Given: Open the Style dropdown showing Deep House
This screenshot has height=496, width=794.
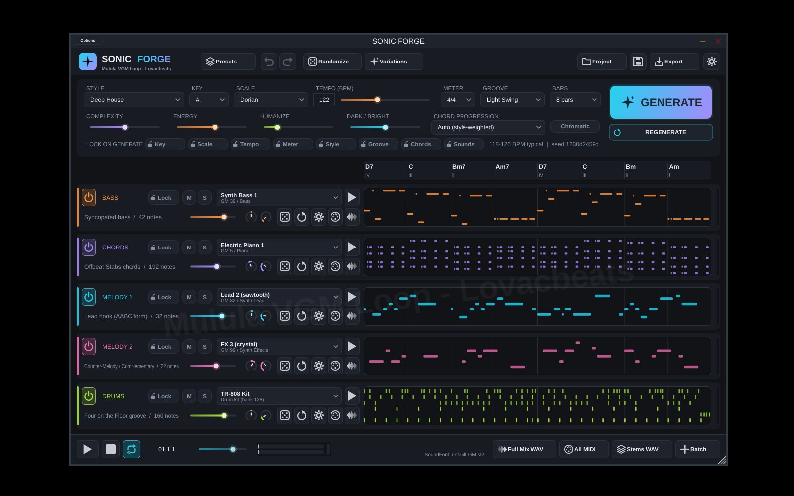Looking at the screenshot, I should (x=134, y=100).
